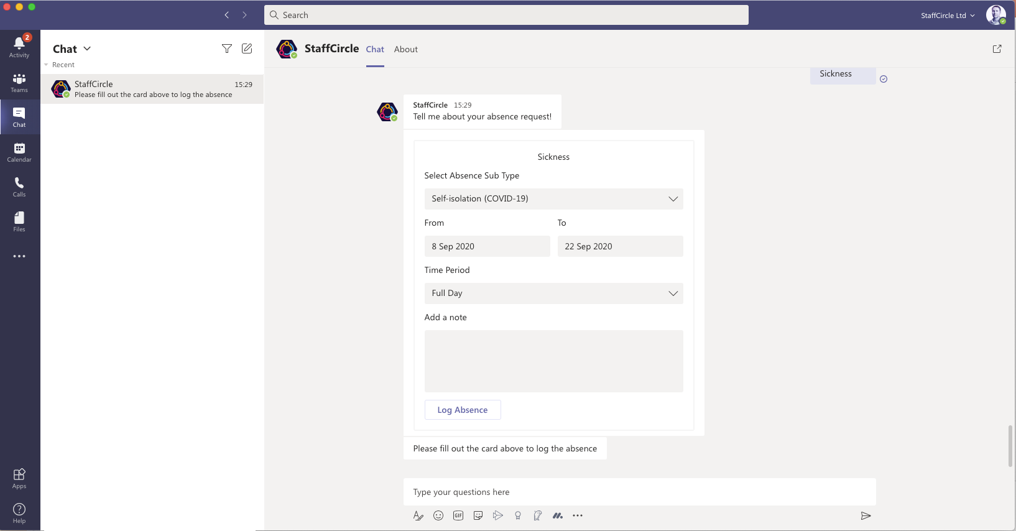
Task: Click the StaffCircle title in chat header
Action: 331,48
